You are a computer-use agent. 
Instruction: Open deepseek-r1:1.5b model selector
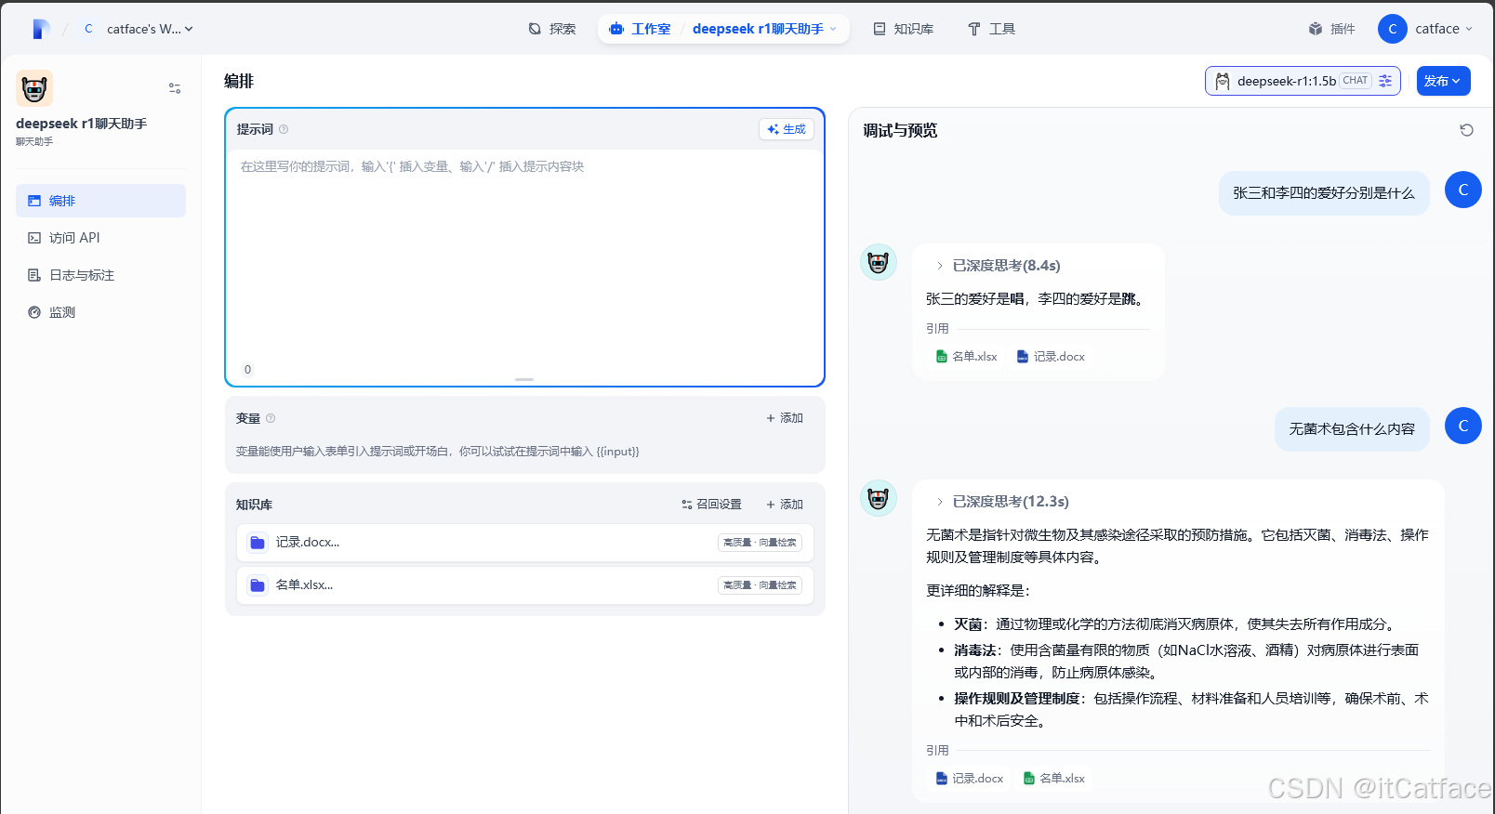point(1303,81)
